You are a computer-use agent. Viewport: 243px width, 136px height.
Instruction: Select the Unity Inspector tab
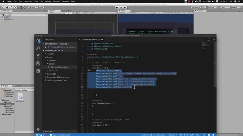[x=200, y=11]
